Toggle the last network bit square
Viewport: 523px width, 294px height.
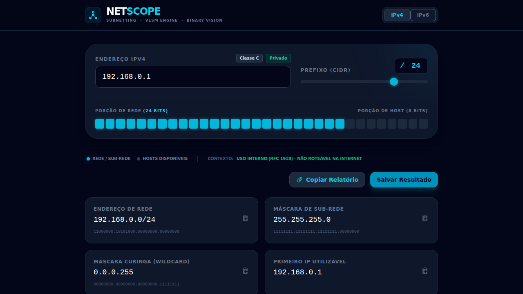click(340, 123)
